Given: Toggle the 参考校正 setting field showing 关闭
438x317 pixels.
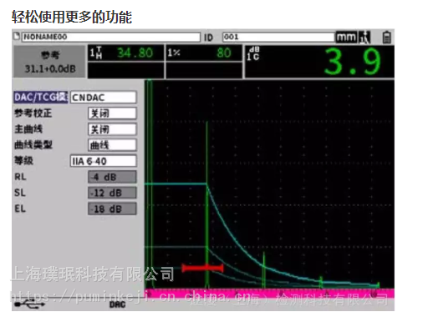Looking at the screenshot, I should [x=112, y=113].
